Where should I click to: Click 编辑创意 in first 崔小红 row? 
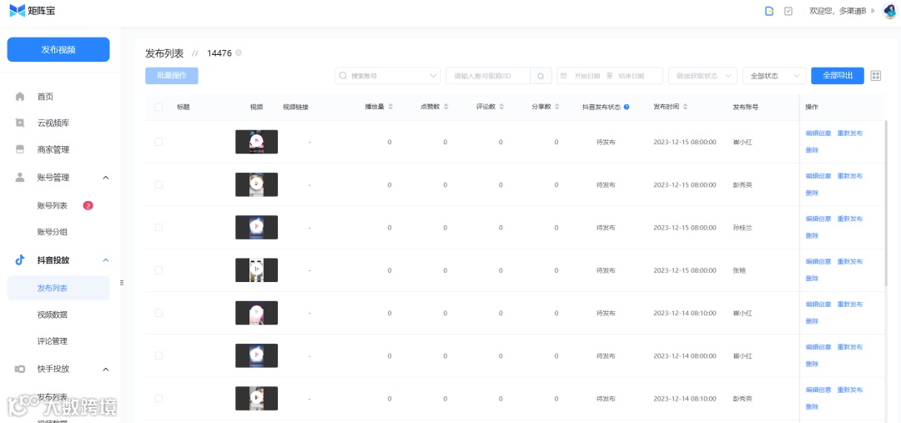(818, 133)
